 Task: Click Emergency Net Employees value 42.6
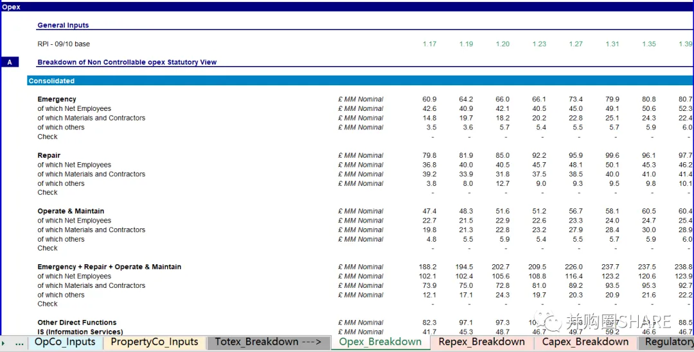click(429, 108)
